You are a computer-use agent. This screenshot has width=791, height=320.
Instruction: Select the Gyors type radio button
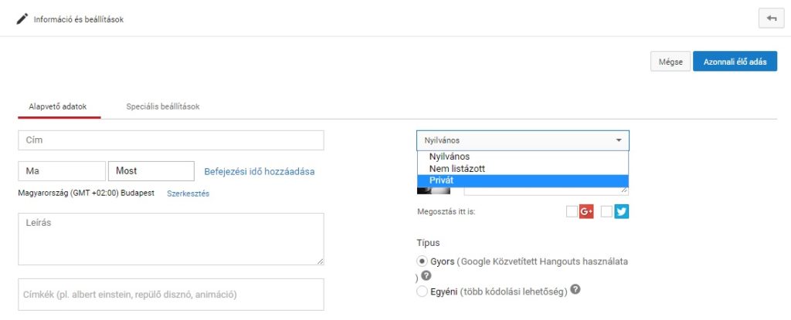[422, 261]
